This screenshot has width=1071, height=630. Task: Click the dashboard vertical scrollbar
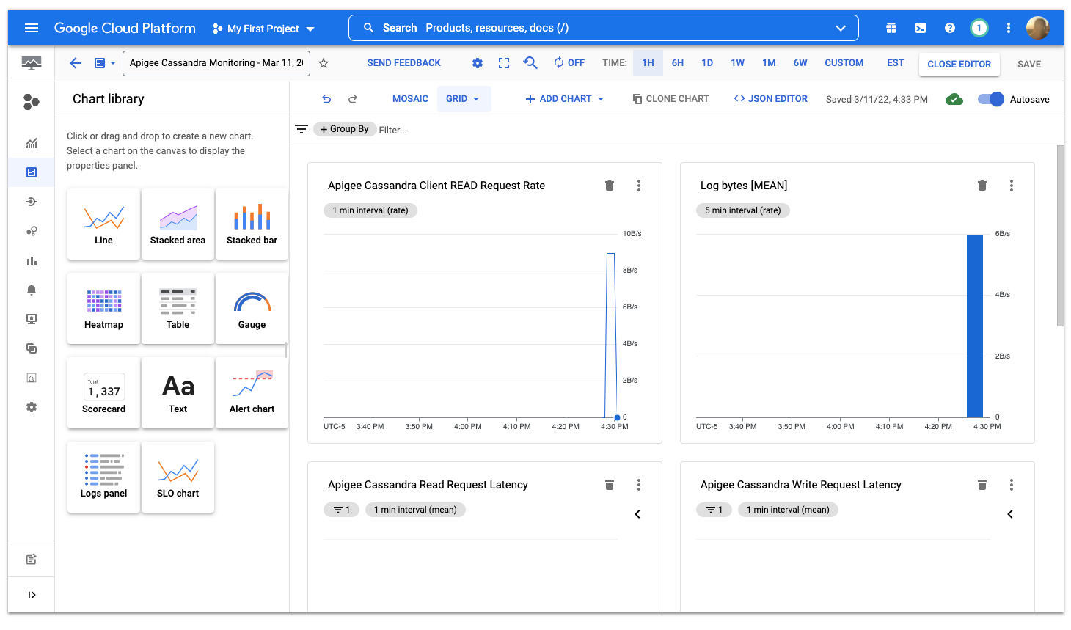(1060, 235)
